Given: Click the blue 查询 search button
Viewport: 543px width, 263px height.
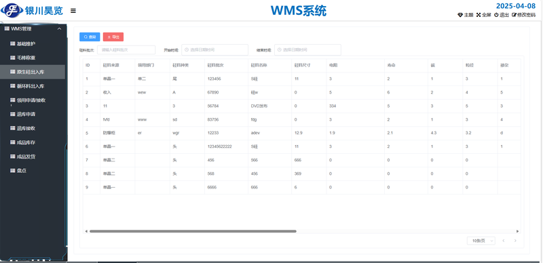Looking at the screenshot, I should coord(90,37).
